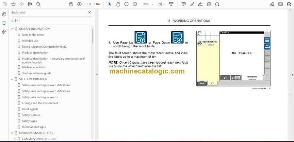Screen dimensions: 294x142
Task: Click the VT tab in fault screen figure
Action: (212, 83)
